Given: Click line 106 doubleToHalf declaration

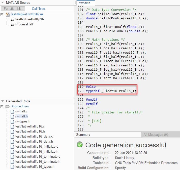Looking at the screenshot, I should [x=117, y=31].
